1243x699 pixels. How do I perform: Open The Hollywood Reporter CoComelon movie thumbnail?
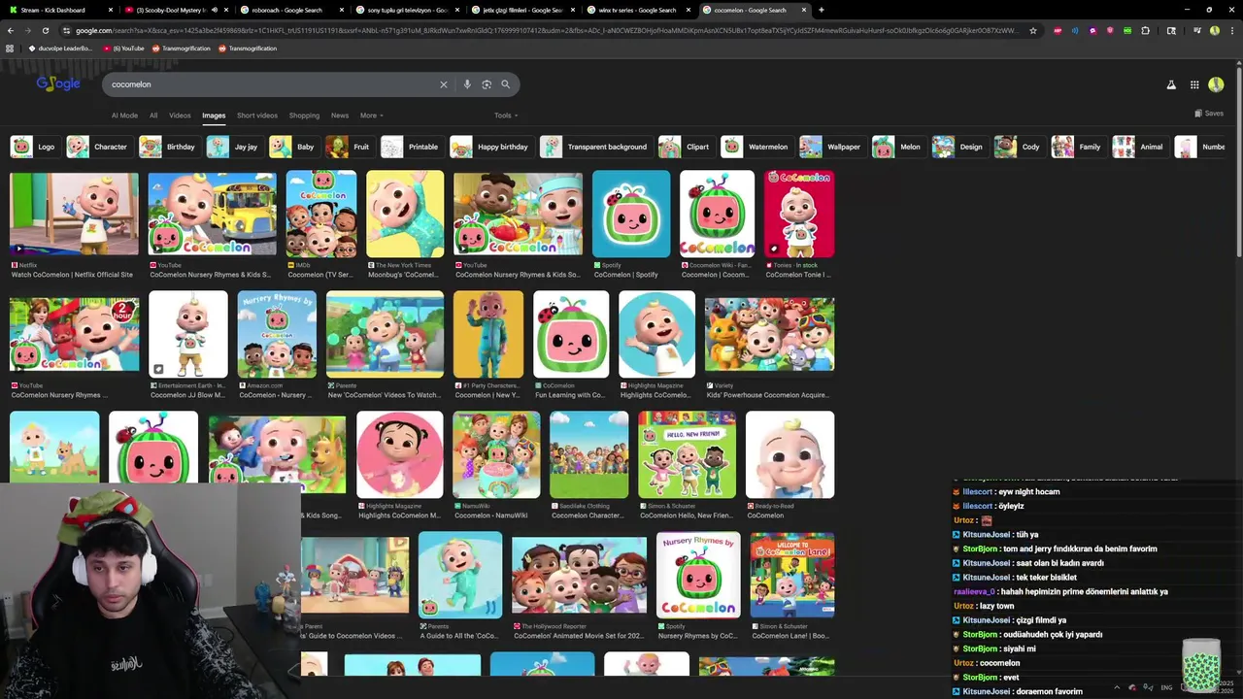coord(579,575)
